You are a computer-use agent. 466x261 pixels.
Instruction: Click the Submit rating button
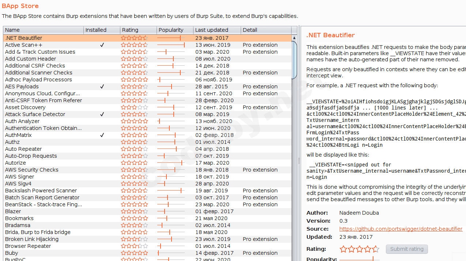tap(407, 249)
